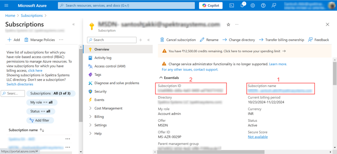Image resolution: width=337 pixels, height=154 pixels.
Task: Go to Home breadcrumb
Action: pyautogui.click(x=10, y=15)
